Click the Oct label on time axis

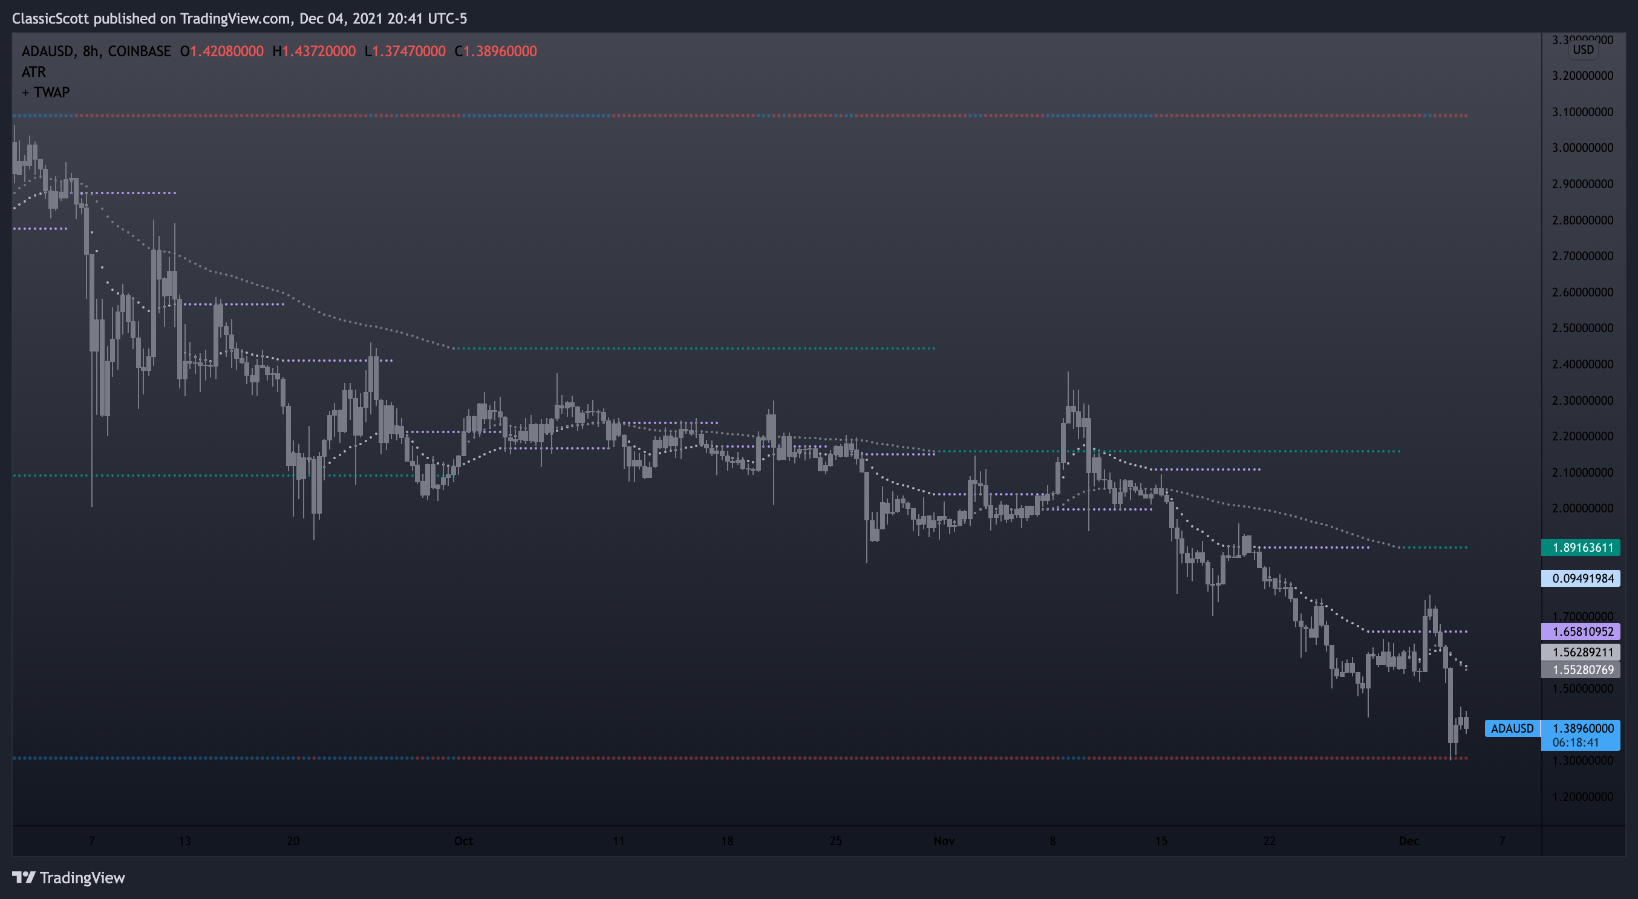click(463, 840)
